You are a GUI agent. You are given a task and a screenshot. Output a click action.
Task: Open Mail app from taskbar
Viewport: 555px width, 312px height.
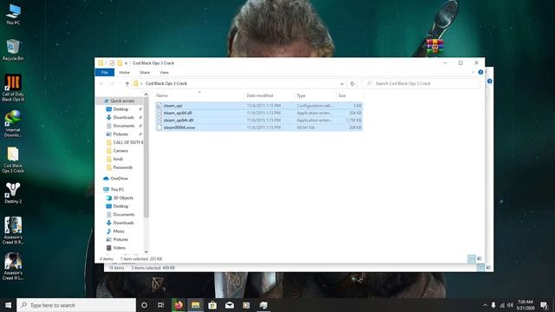[x=229, y=305]
